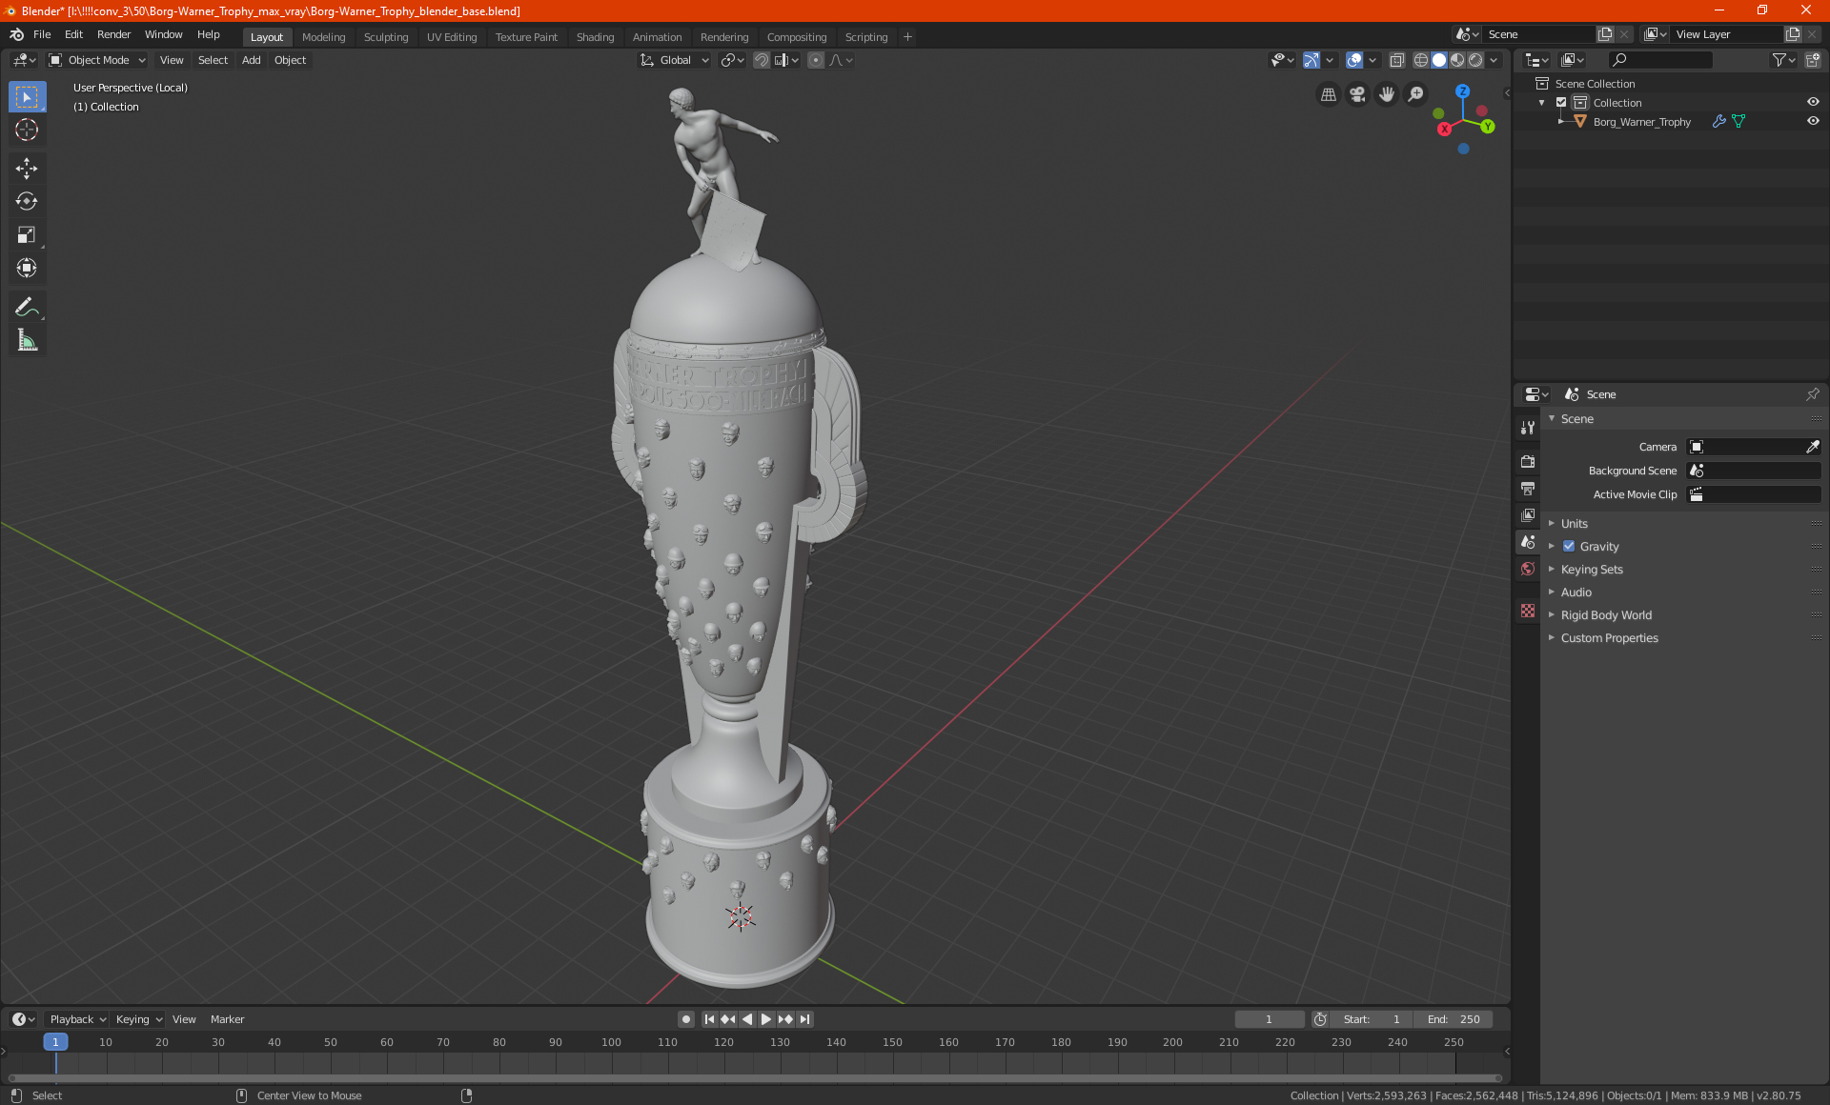Expand the Custom Properties panel
1830x1105 pixels.
coord(1609,638)
